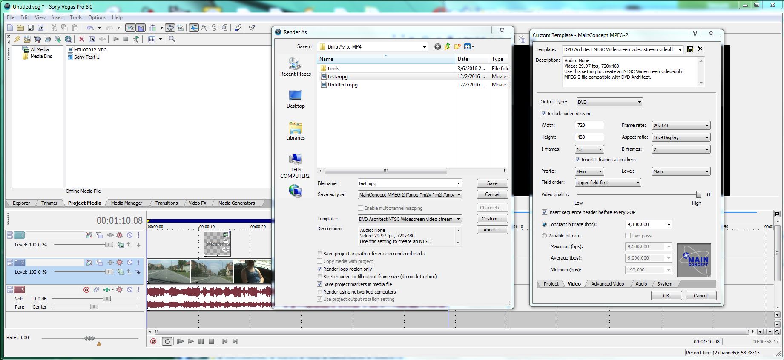
Task: Create new folder in Render As dialog
Action: (458, 47)
